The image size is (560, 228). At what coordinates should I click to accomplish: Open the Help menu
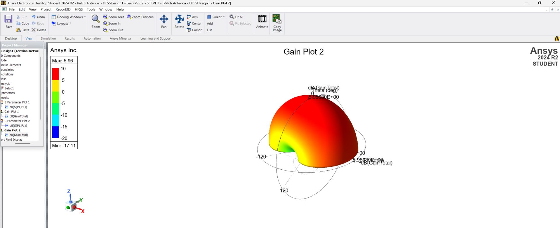pos(120,9)
